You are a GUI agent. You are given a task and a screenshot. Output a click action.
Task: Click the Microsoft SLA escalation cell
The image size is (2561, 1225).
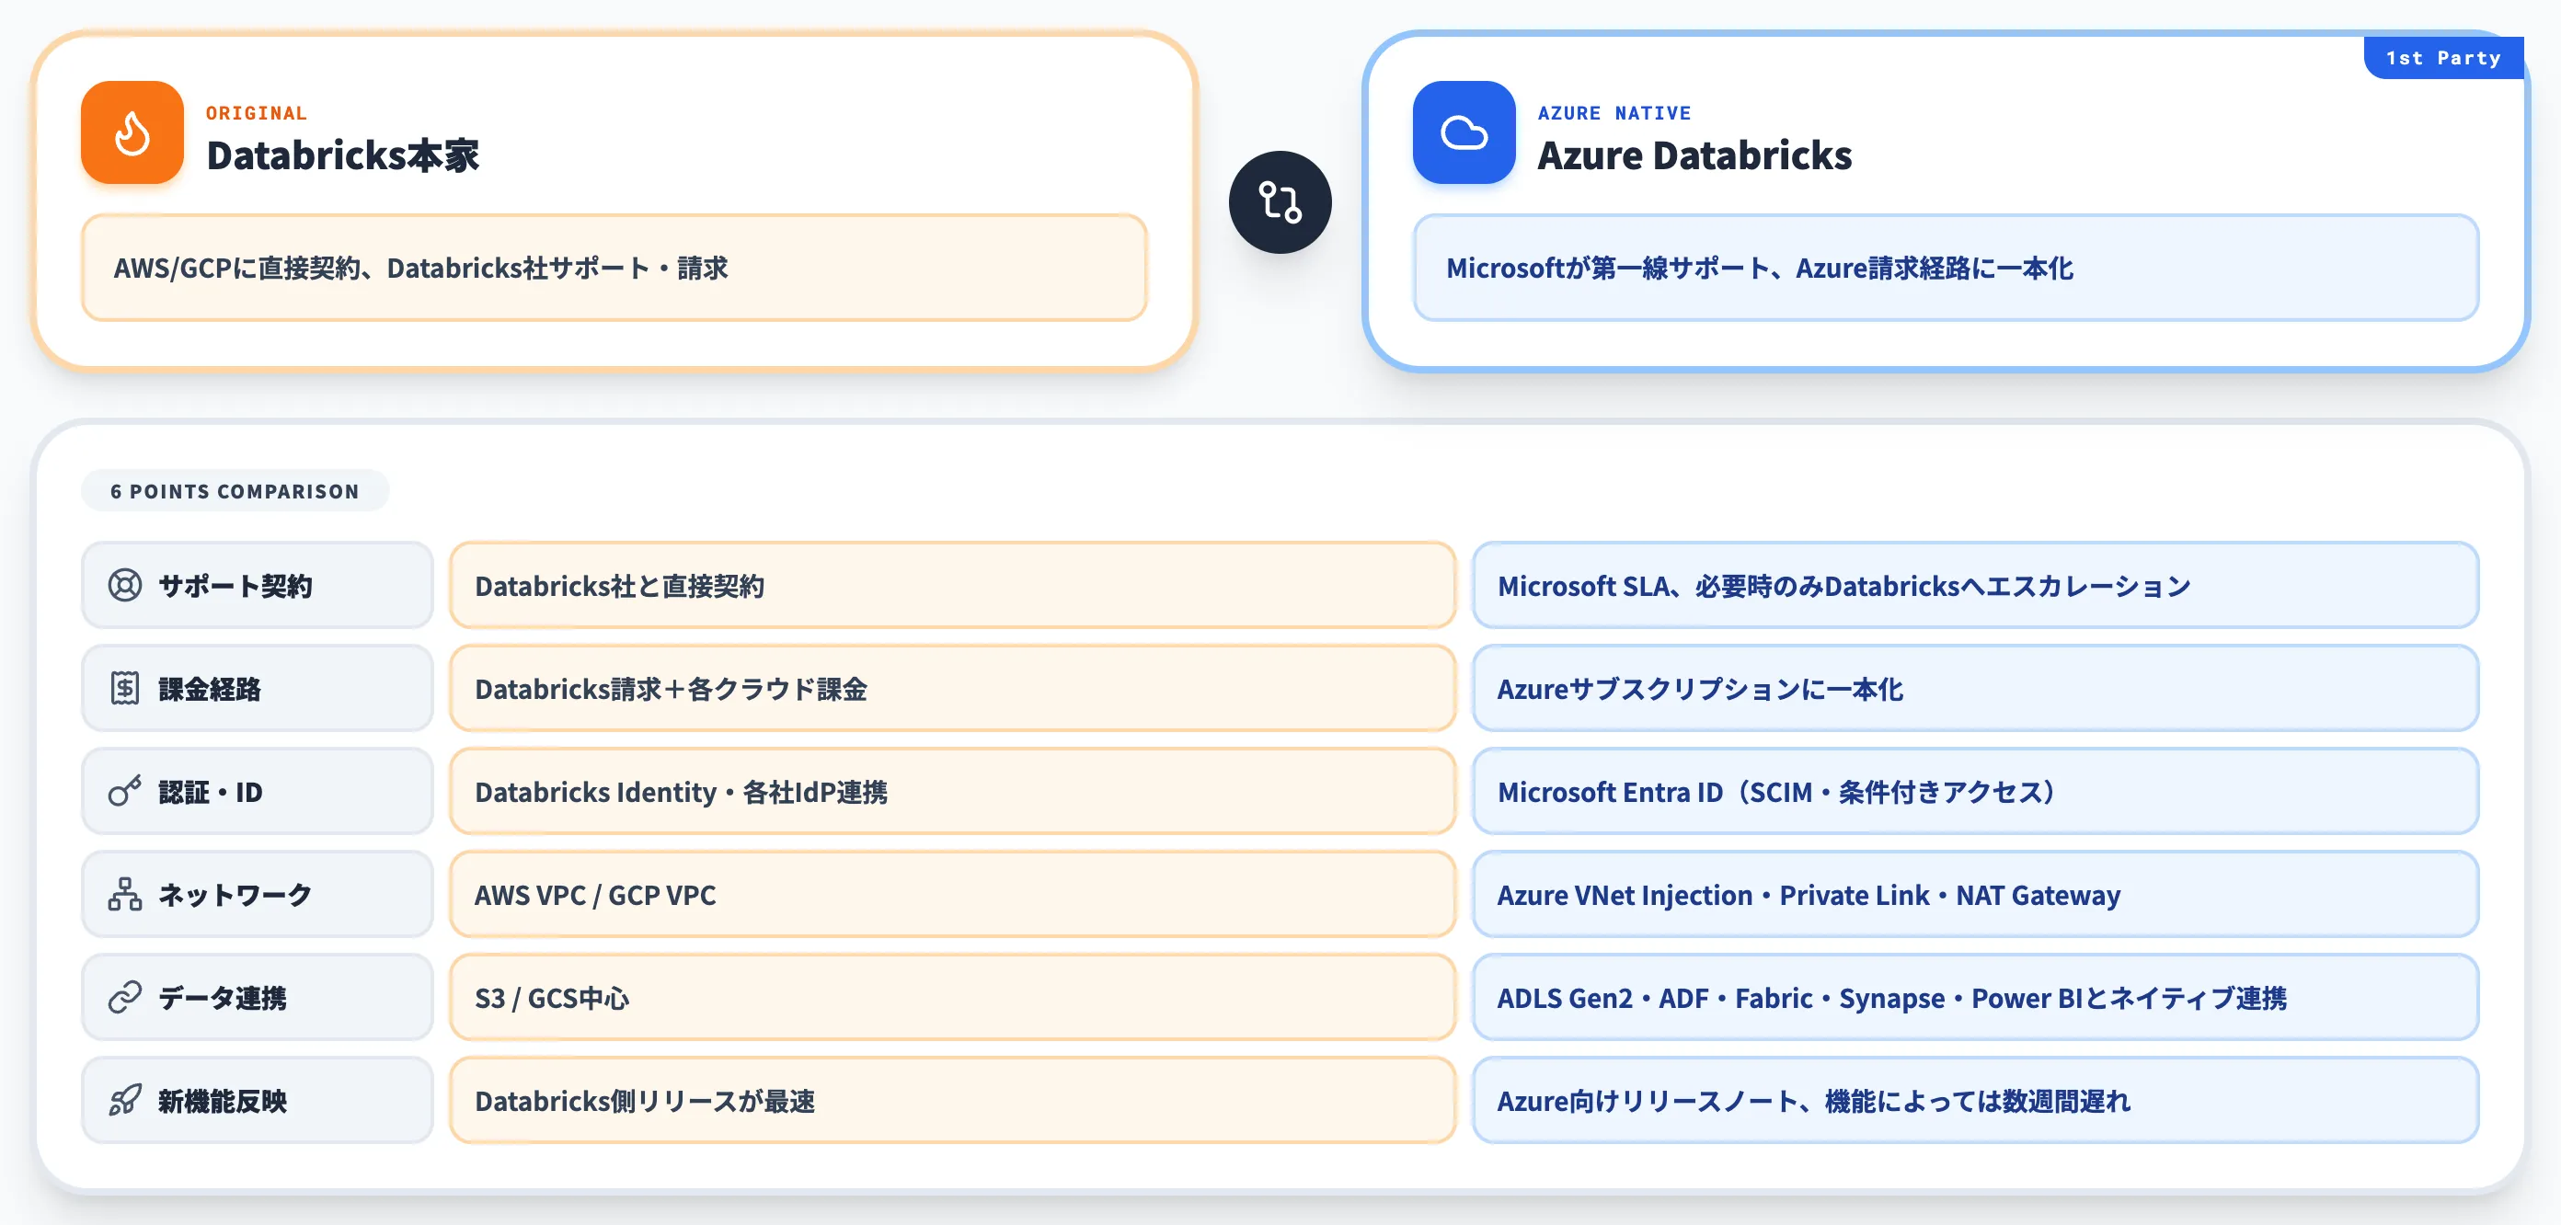(x=1975, y=586)
